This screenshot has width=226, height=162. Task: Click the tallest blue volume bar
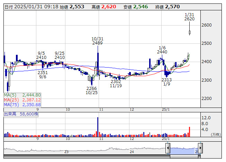tap(98, 126)
